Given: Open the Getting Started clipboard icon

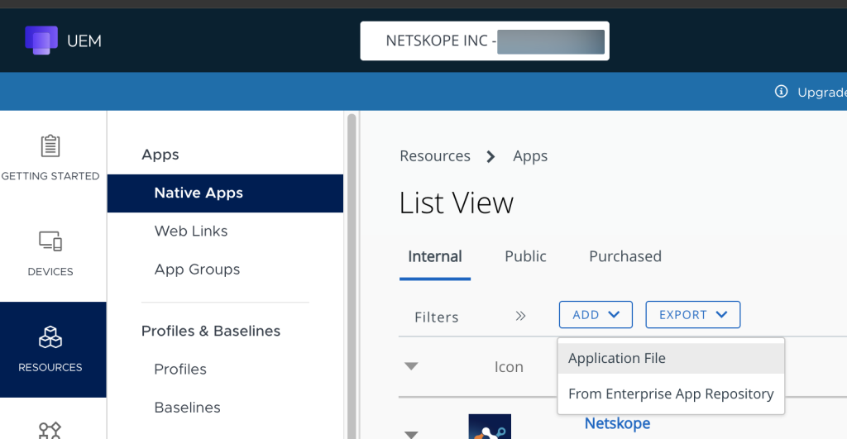Looking at the screenshot, I should (x=50, y=146).
